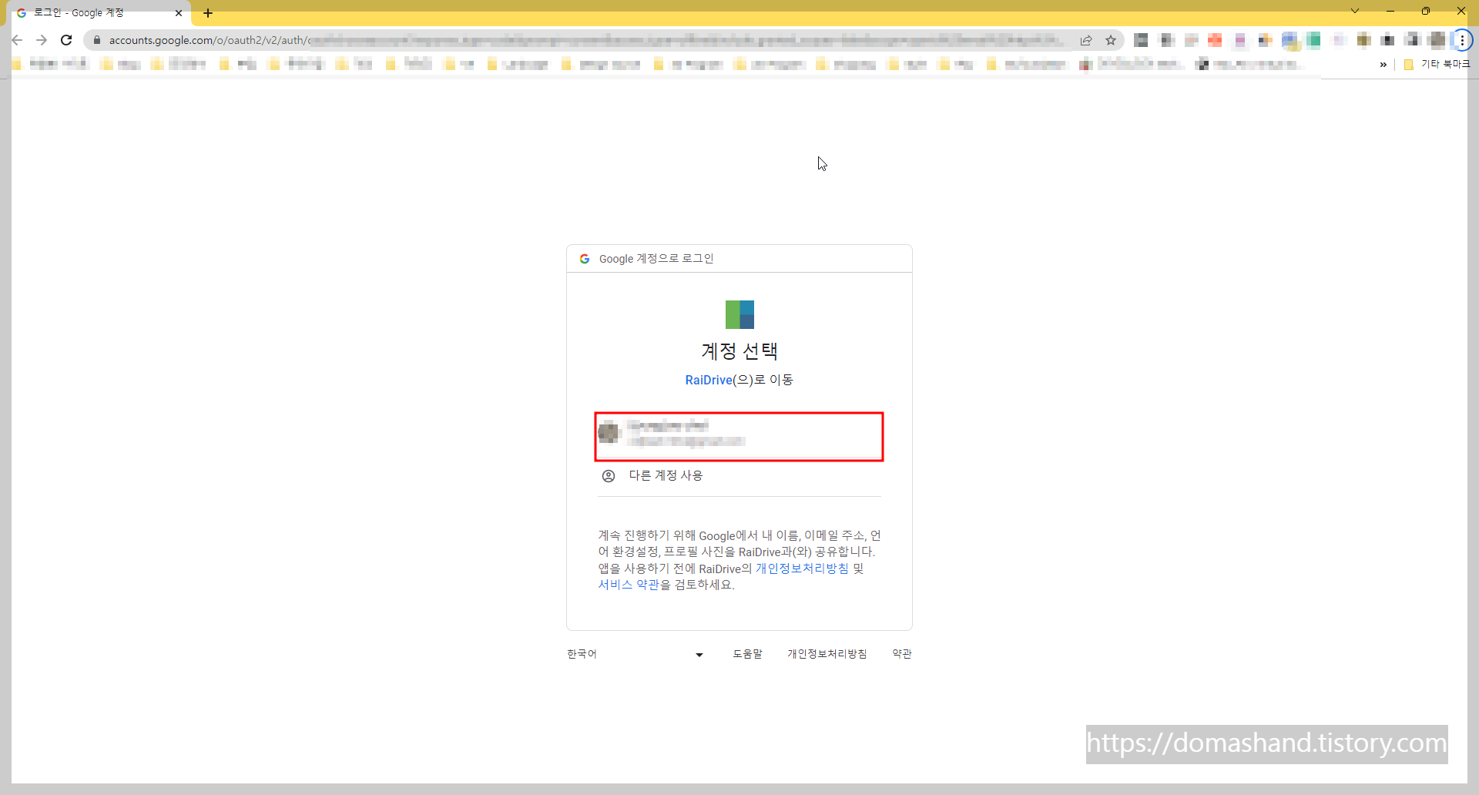Viewport: 1479px width, 795px height.
Task: Click the back navigation arrow
Action: (17, 40)
